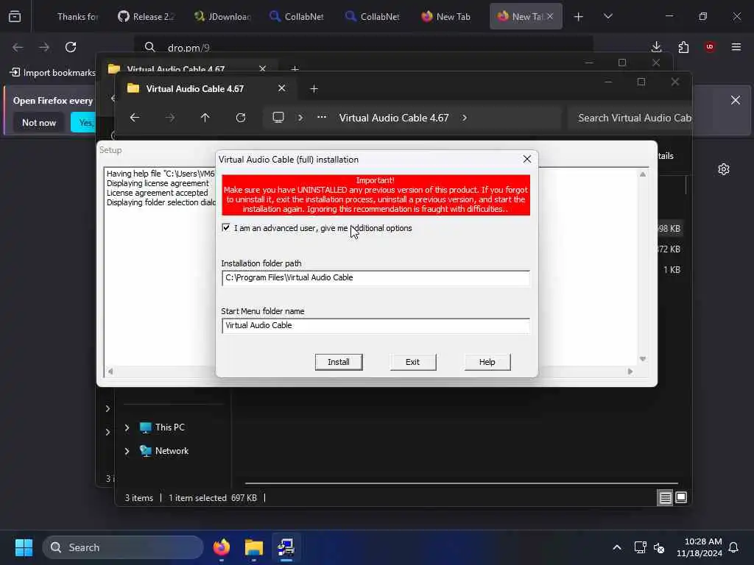The image size is (754, 565).
Task: Click the Firefox view icon
Action: (15, 16)
